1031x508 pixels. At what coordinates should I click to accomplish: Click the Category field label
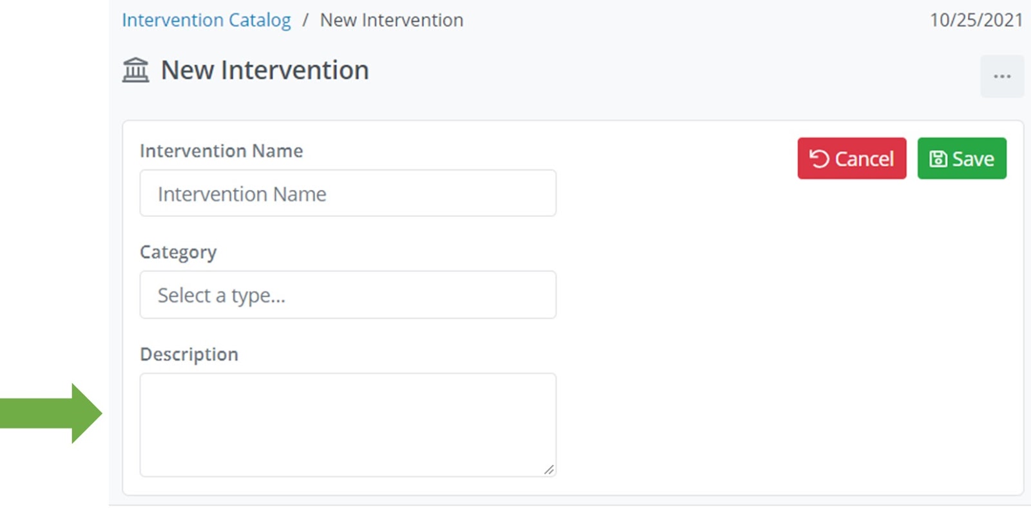pyautogui.click(x=178, y=252)
